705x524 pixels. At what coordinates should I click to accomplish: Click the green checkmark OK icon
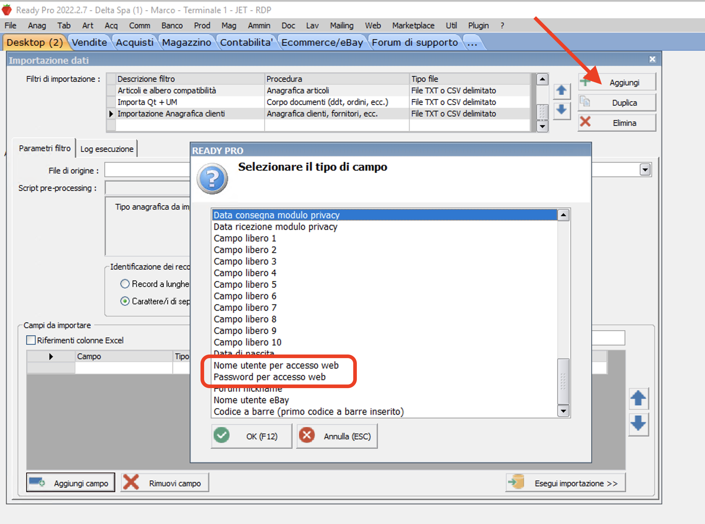tap(221, 435)
